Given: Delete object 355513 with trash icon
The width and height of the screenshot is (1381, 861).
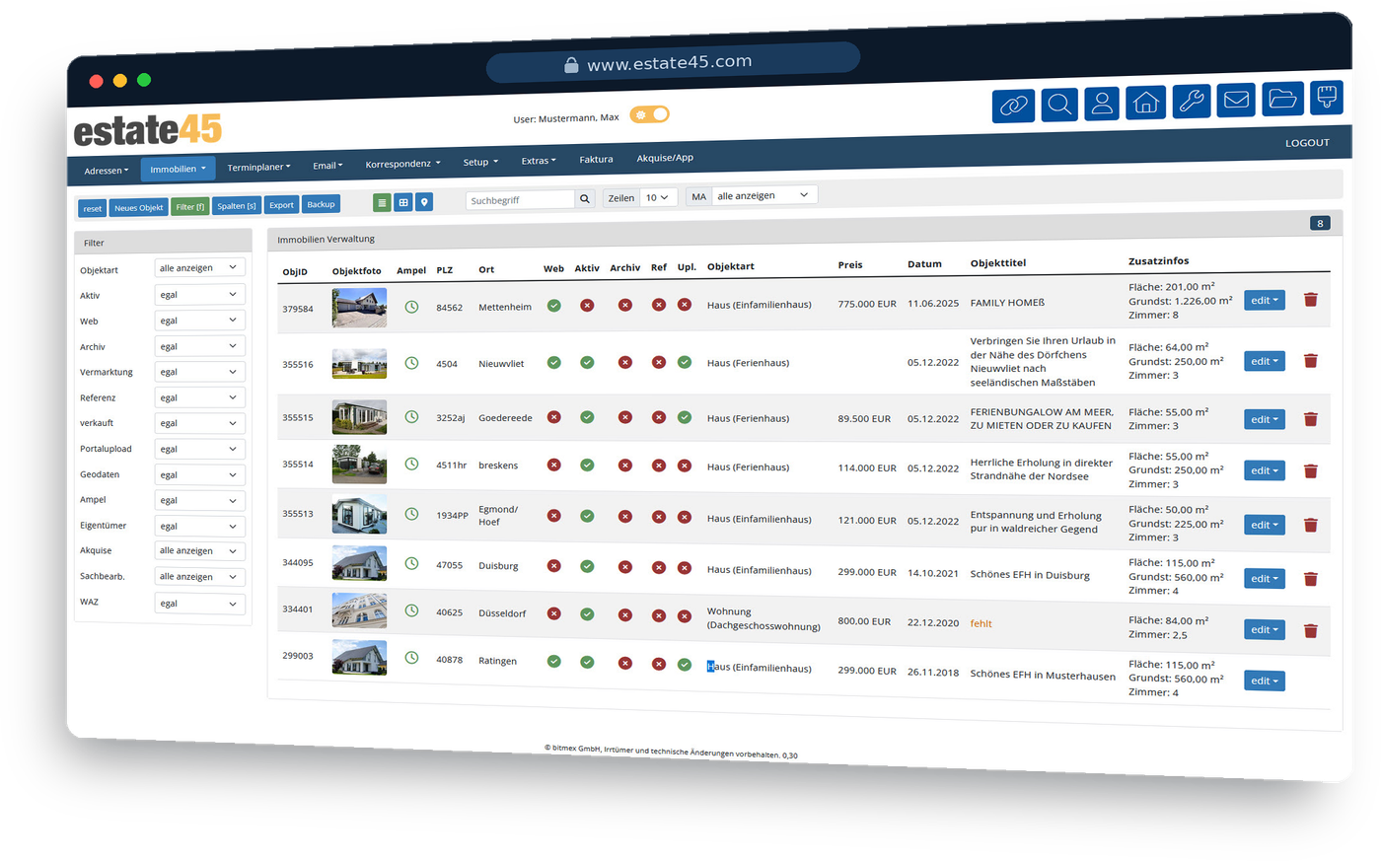Looking at the screenshot, I should point(1310,525).
